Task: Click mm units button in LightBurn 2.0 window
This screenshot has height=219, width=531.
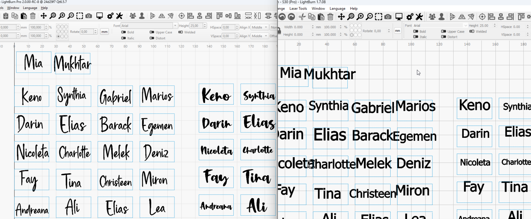Action: (104, 32)
